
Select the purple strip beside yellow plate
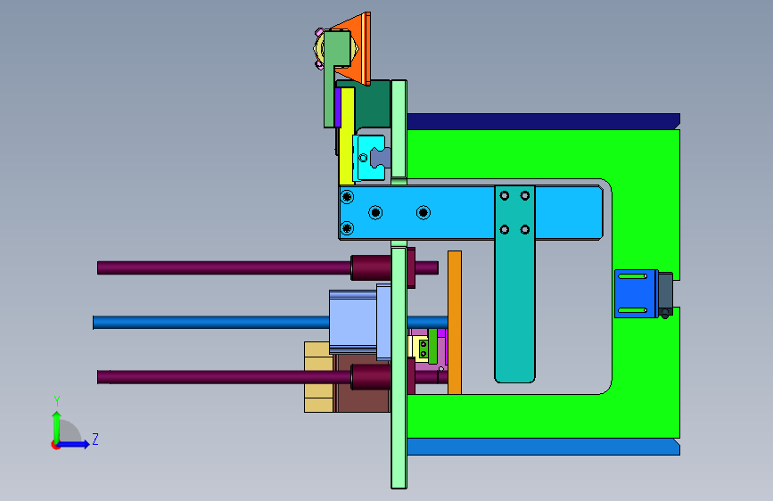pyautogui.click(x=338, y=108)
